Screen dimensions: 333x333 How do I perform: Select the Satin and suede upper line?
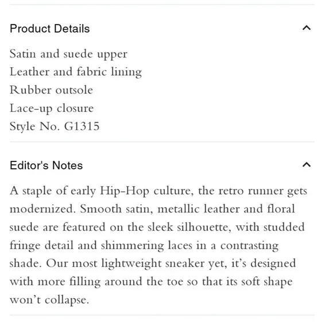pyautogui.click(x=68, y=54)
